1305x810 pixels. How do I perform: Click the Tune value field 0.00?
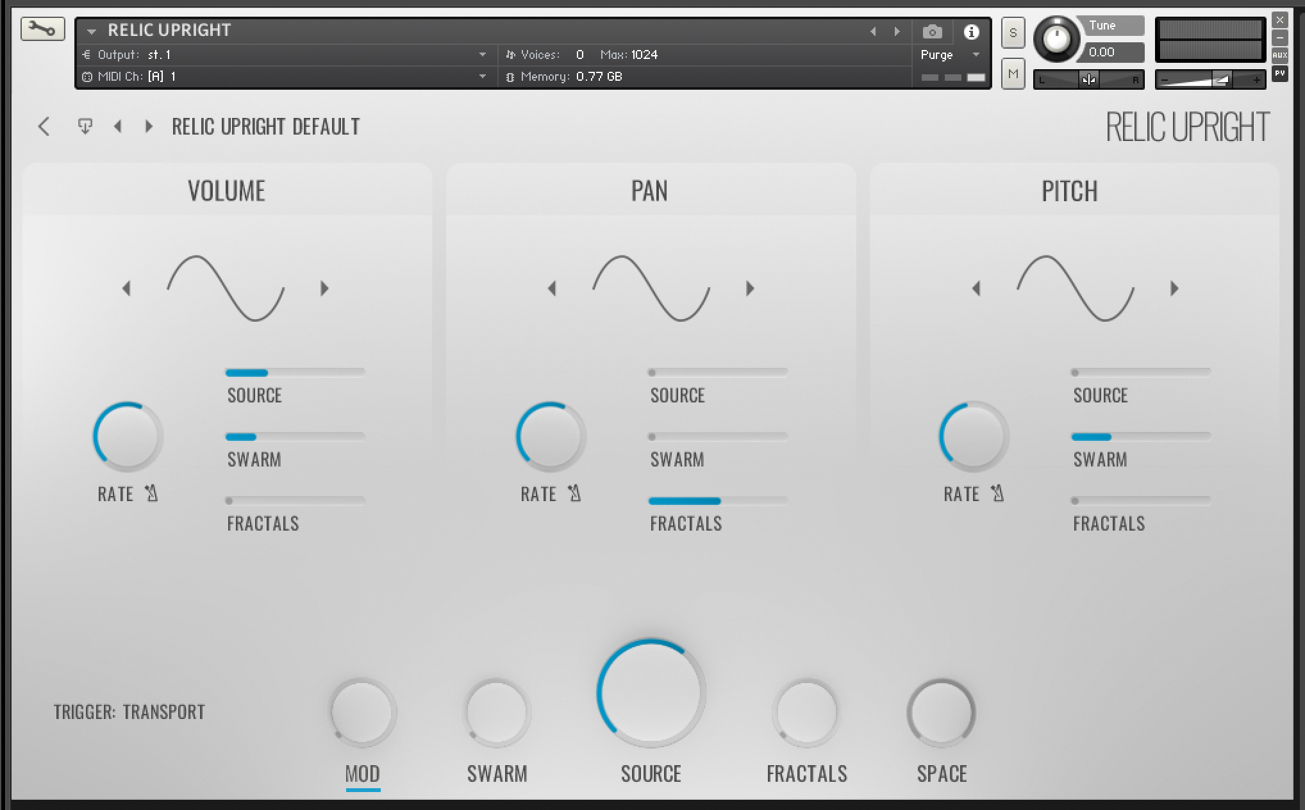tap(1113, 53)
